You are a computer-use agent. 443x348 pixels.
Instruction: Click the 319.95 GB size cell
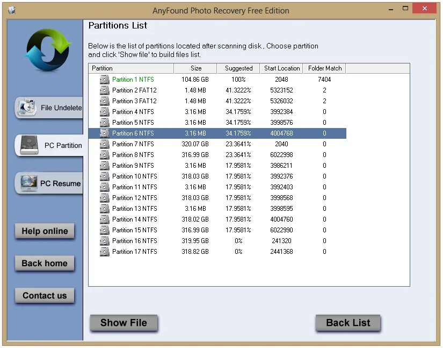195,241
